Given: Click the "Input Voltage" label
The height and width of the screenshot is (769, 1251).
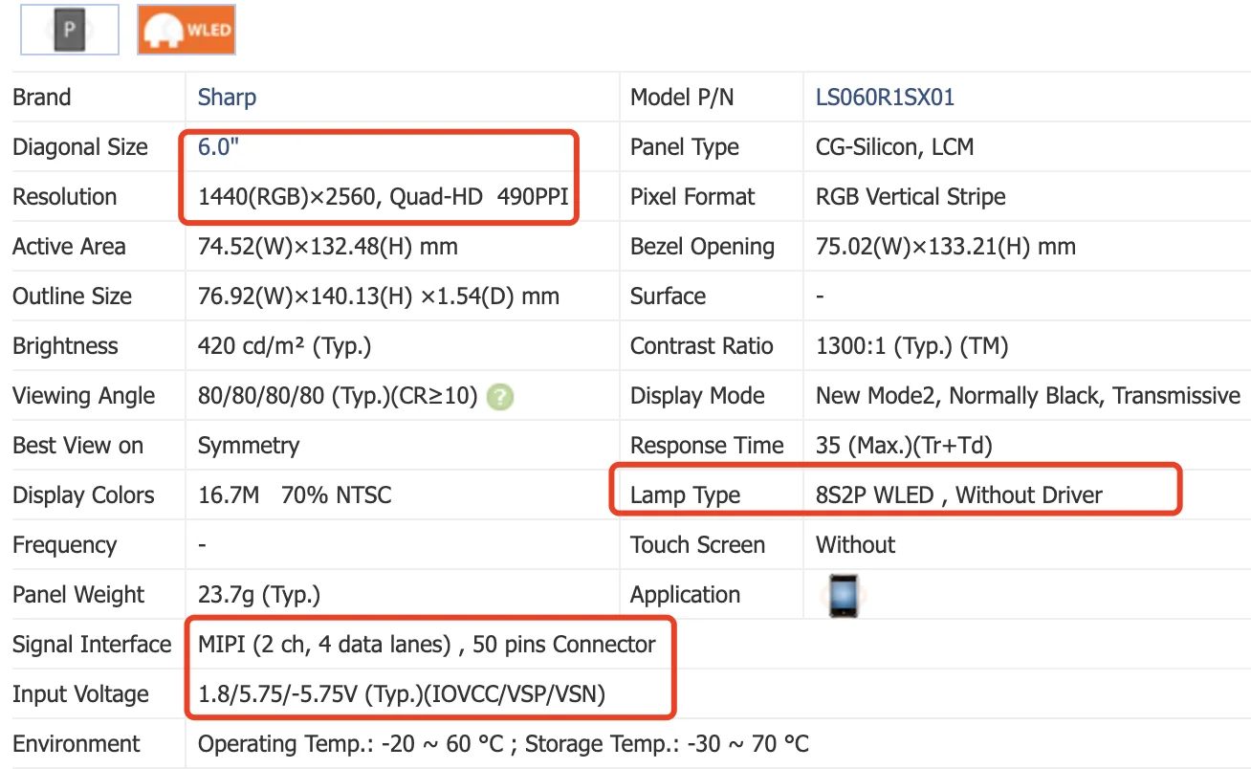Looking at the screenshot, I should 80,694.
